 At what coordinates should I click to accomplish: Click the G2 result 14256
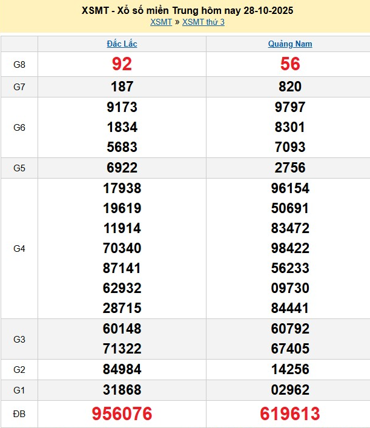(290, 369)
